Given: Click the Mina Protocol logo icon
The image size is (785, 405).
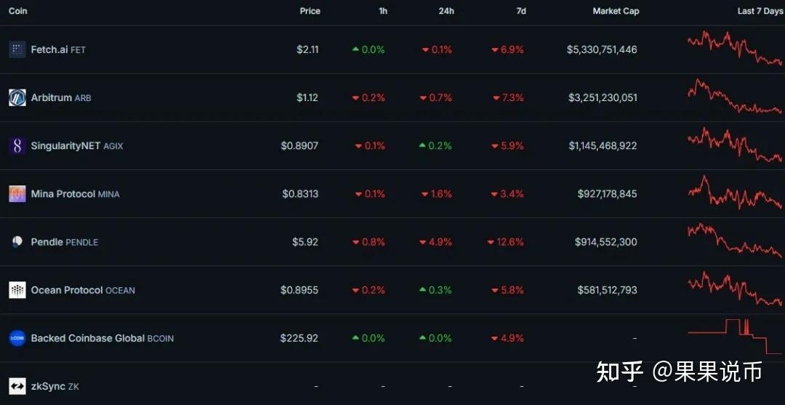Looking at the screenshot, I should point(17,193).
